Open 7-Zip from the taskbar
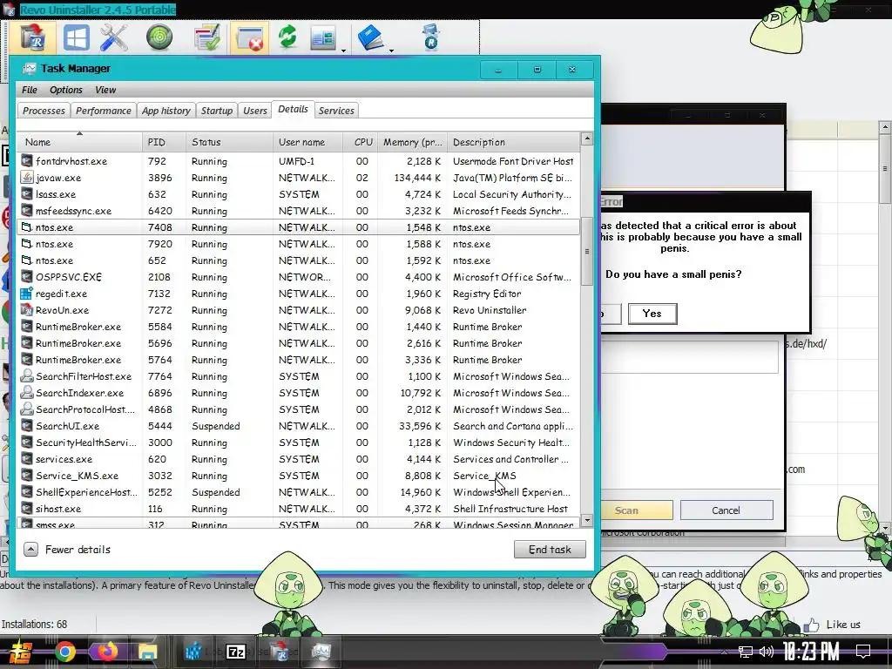This screenshot has width=892, height=669. pyautogui.click(x=236, y=652)
